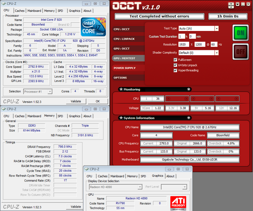Collapse the System Information section arrow
253x211 pixels.
click(189, 118)
